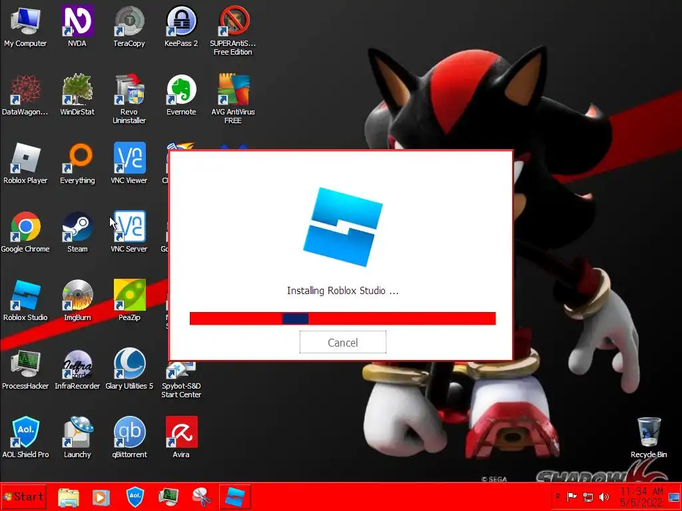Select the Evernote desktop shortcut
The width and height of the screenshot is (682, 511).
181,96
